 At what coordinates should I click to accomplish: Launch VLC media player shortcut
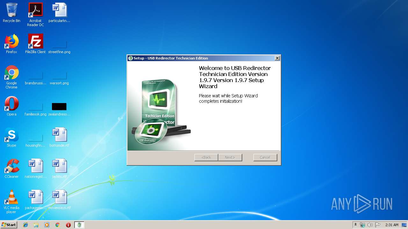(x=11, y=202)
